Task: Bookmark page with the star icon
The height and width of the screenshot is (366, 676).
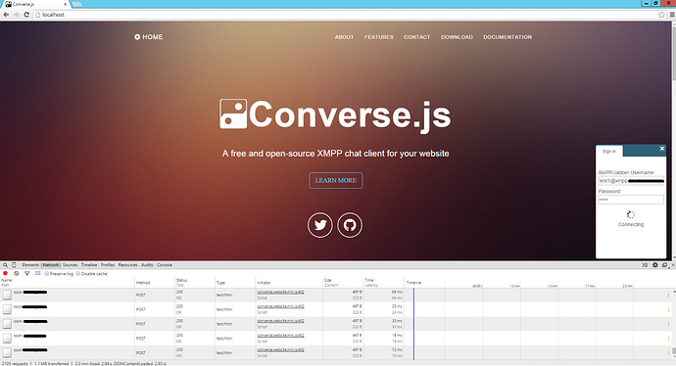Action: click(x=661, y=15)
